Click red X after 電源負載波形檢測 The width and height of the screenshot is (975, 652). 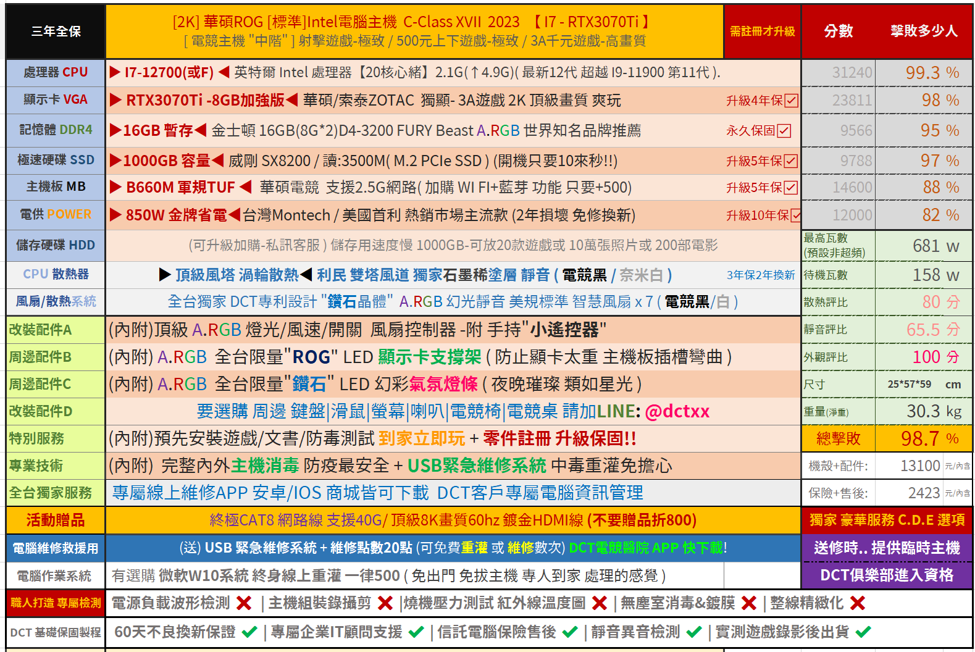click(x=245, y=603)
